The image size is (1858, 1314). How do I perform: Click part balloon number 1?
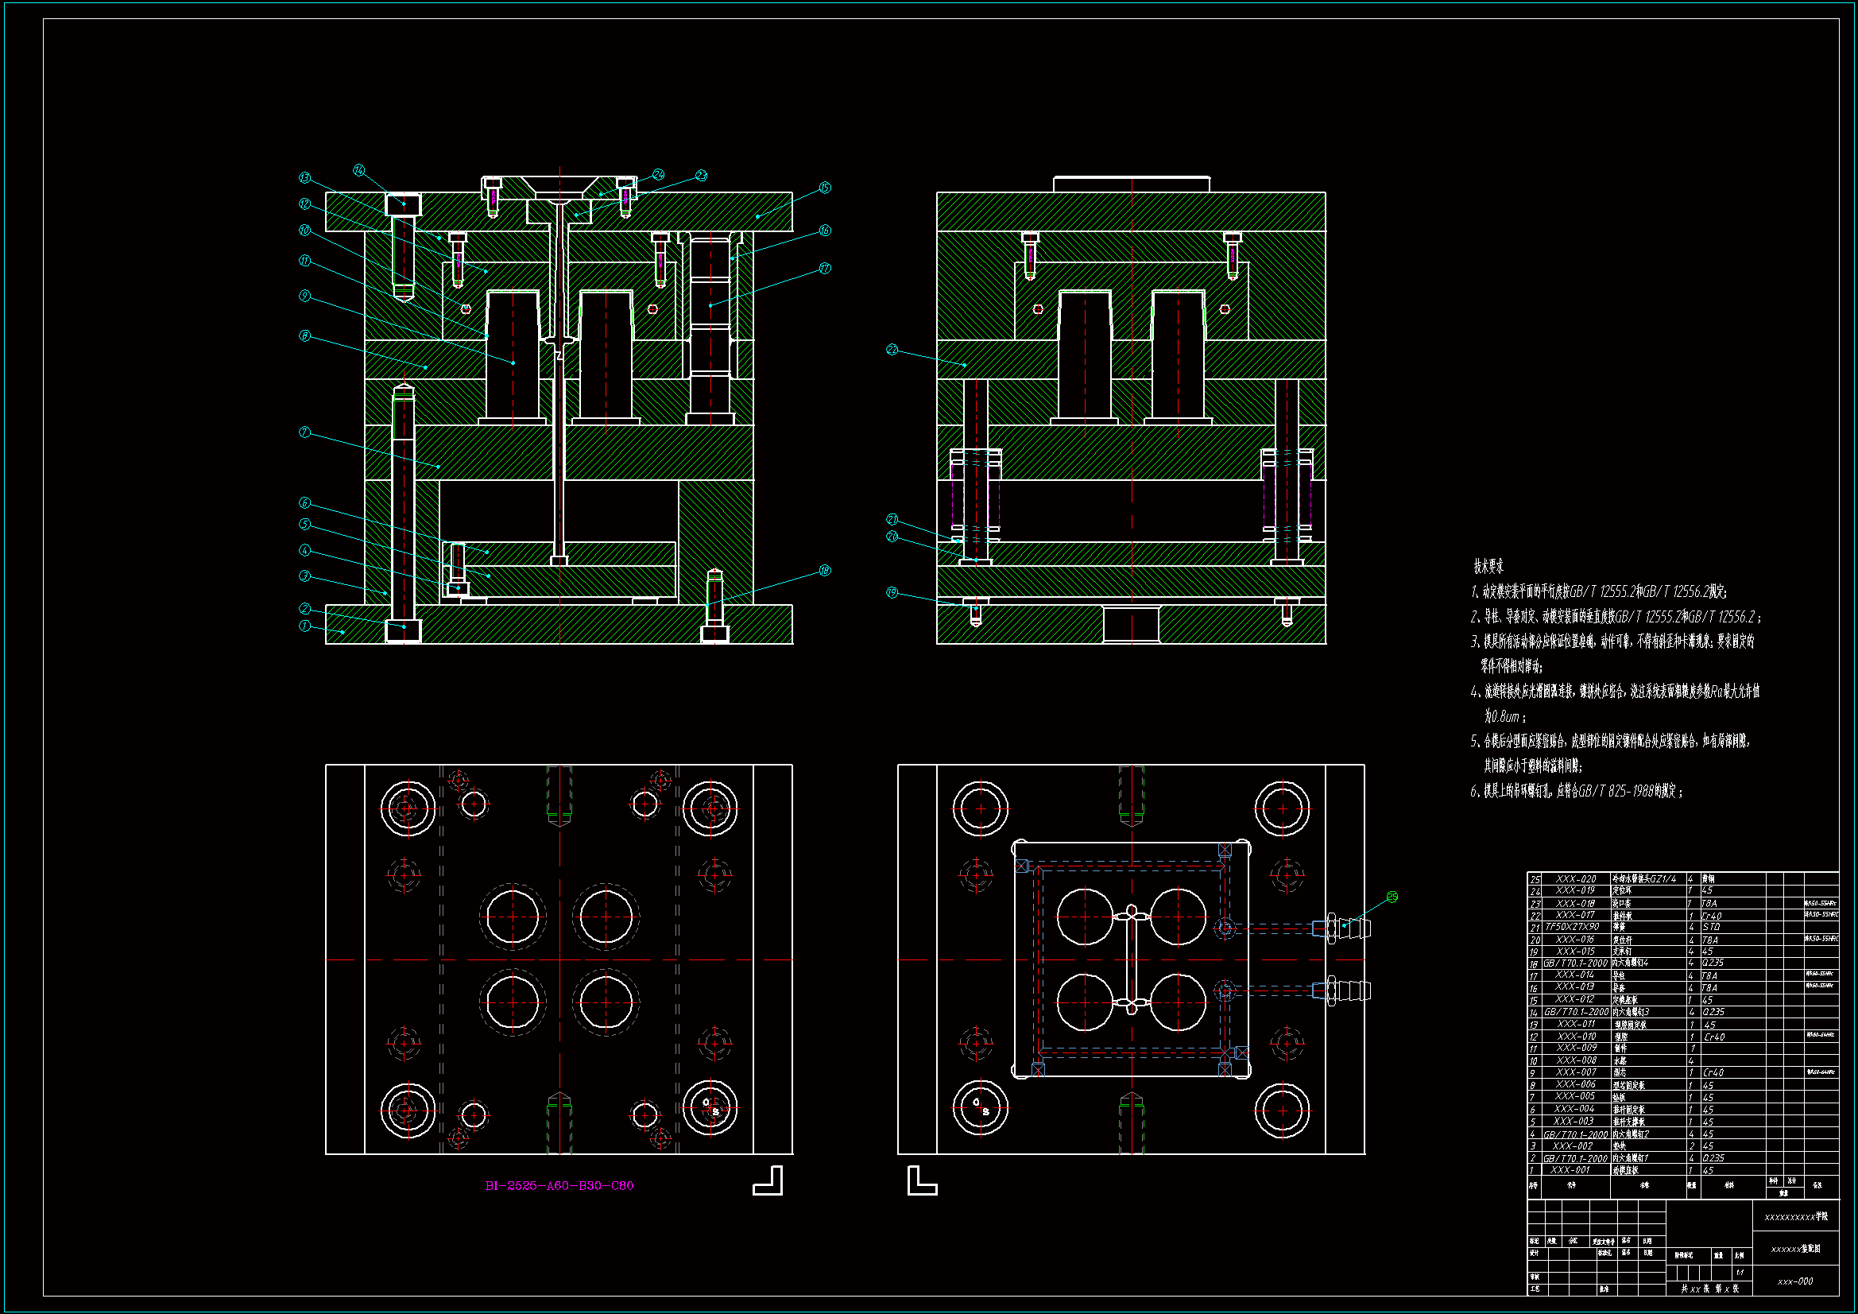[x=305, y=626]
